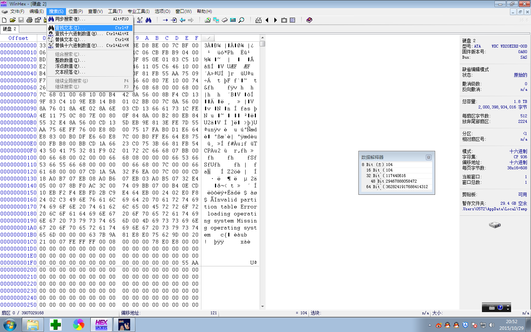Open the Help book toolbar icon
This screenshot has height=332, width=531.
click(x=309, y=20)
